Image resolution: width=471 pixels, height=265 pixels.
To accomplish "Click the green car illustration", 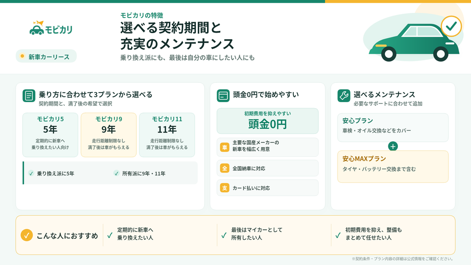I will click(x=414, y=43).
